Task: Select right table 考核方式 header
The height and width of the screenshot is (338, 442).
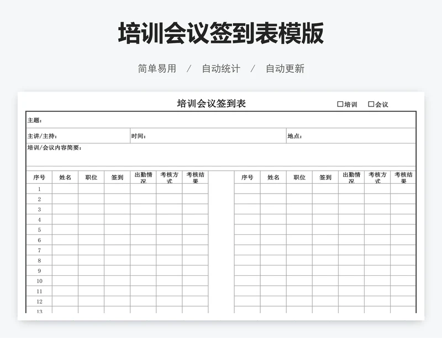Action: click(x=377, y=178)
